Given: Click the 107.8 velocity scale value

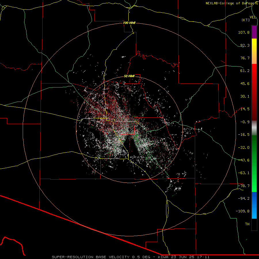Looking at the screenshot, I should 244,32.
